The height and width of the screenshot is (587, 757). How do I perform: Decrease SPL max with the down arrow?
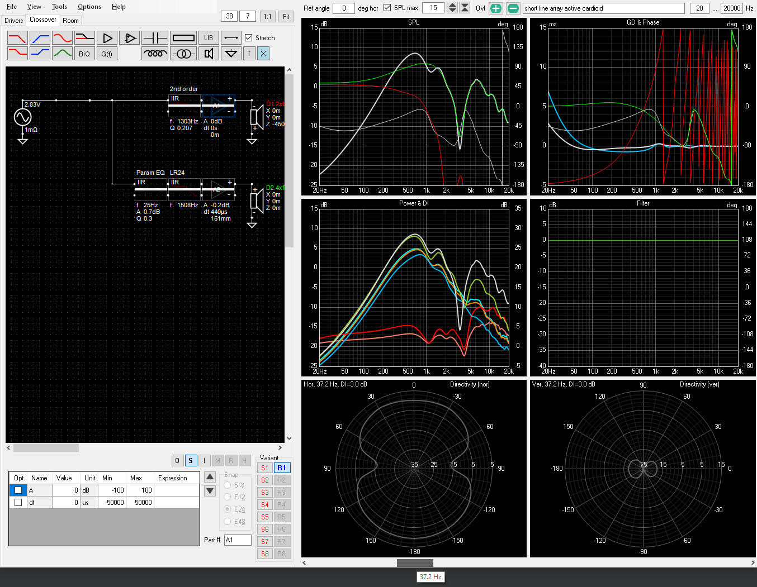(x=453, y=11)
